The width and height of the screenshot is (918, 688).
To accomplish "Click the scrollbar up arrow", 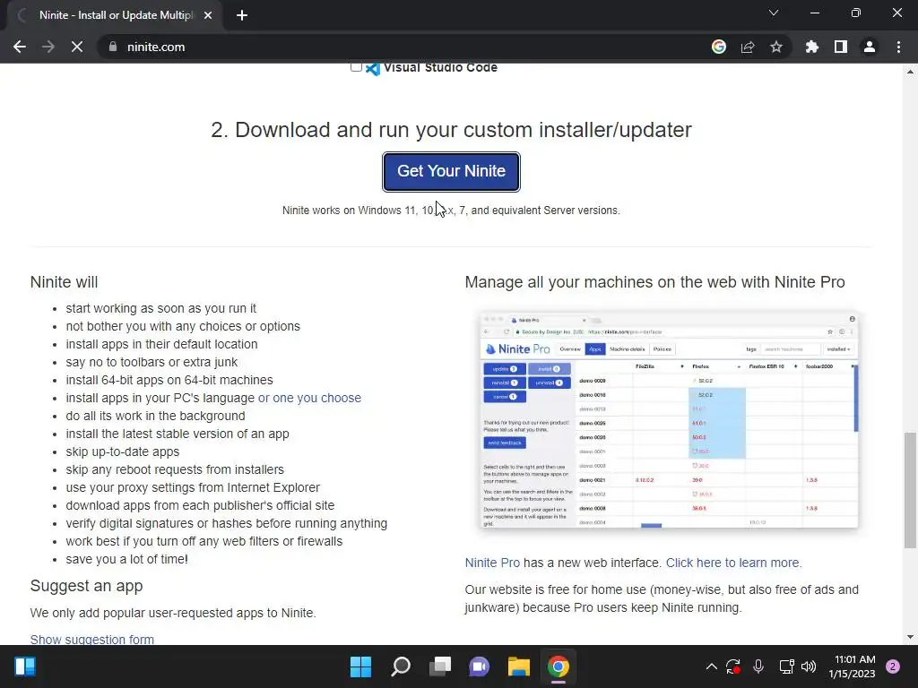I will 910,72.
